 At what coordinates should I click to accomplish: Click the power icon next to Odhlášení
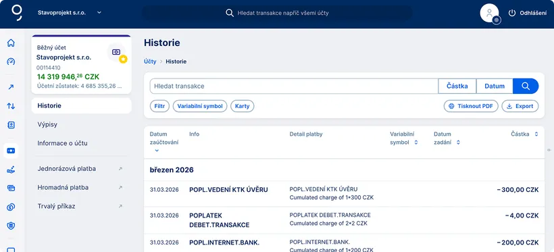pos(512,13)
